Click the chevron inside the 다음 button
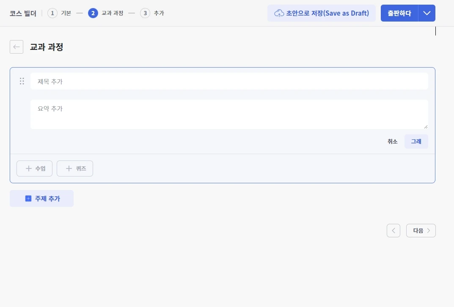Screen dimensions: 454x307 pos(429,231)
